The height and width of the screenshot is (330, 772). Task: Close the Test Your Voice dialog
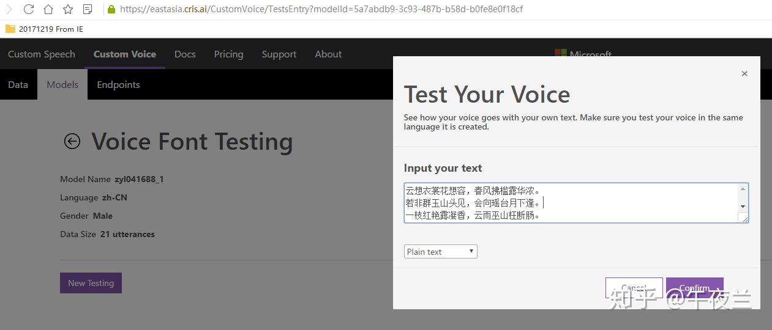(x=744, y=73)
